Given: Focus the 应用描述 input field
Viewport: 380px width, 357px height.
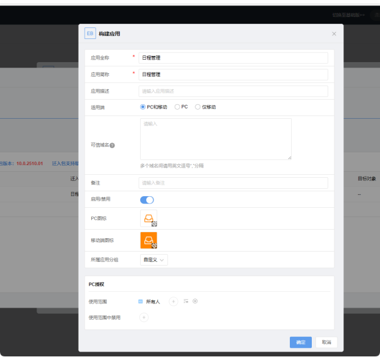Looking at the screenshot, I should pyautogui.click(x=233, y=91).
